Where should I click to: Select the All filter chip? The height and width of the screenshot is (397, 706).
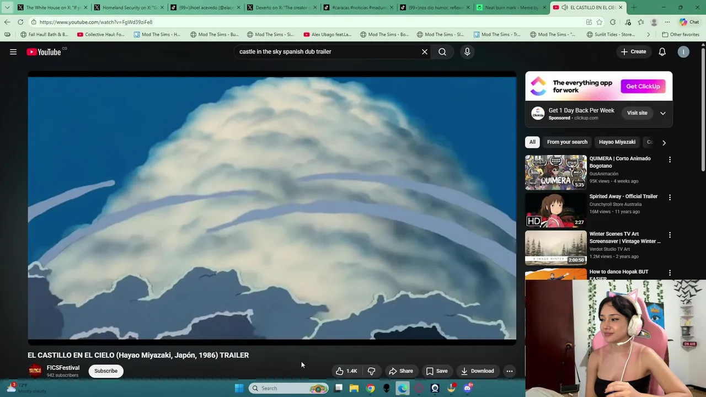(x=532, y=142)
